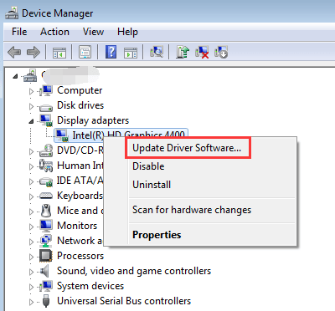Click the Uninstall red X toolbar icon

202,52
